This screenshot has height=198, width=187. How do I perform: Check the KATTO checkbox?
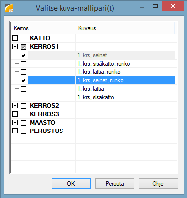(23, 38)
